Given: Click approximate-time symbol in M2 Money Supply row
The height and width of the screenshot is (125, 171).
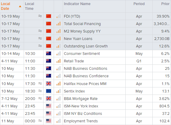Looking at the screenshot, I should point(40,31).
